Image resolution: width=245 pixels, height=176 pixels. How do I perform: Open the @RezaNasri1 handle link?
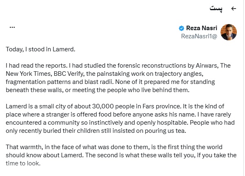pos(199,36)
